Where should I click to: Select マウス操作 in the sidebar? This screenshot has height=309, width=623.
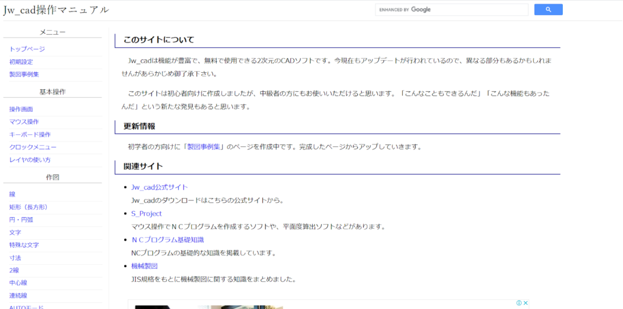[x=24, y=122]
